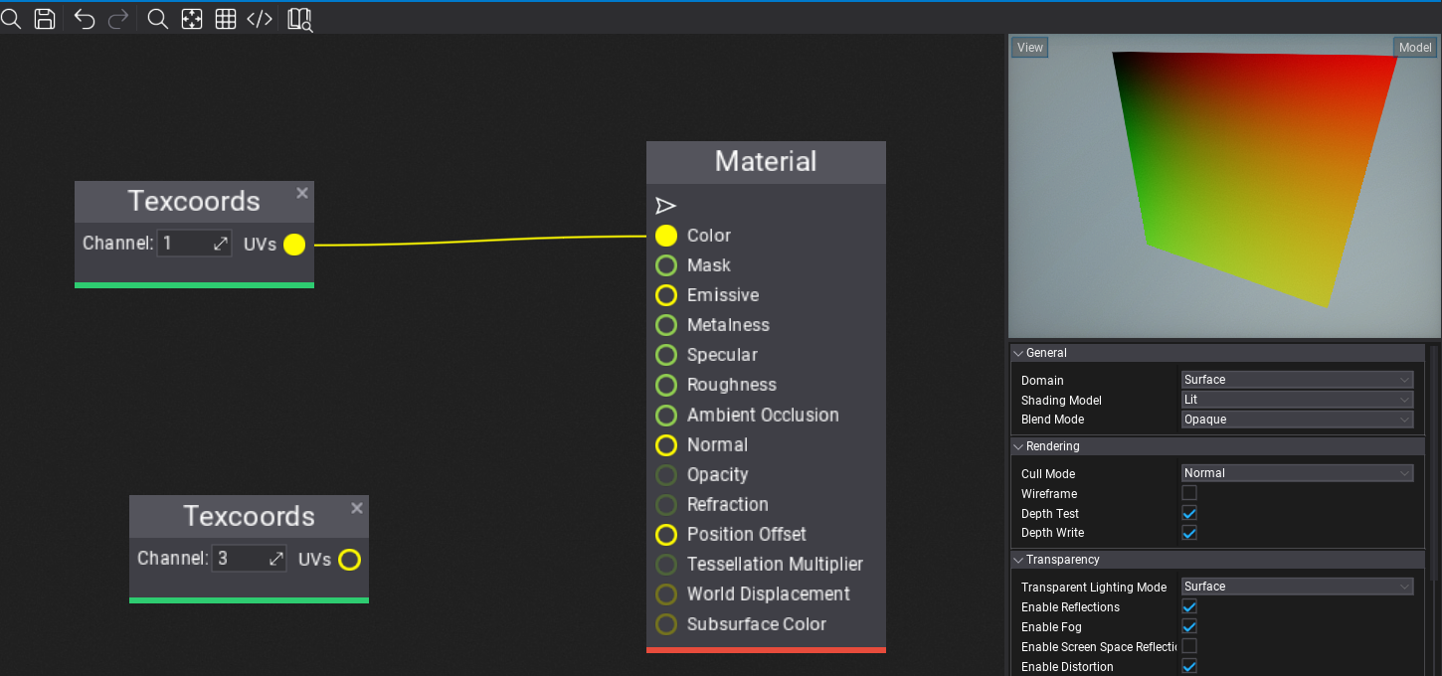
Task: Select the Save icon in the toolbar
Action: coord(45,18)
